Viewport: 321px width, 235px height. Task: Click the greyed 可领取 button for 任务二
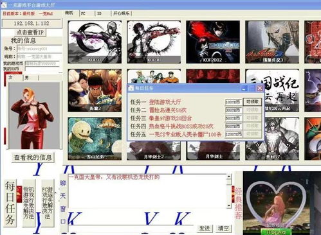tap(252, 110)
